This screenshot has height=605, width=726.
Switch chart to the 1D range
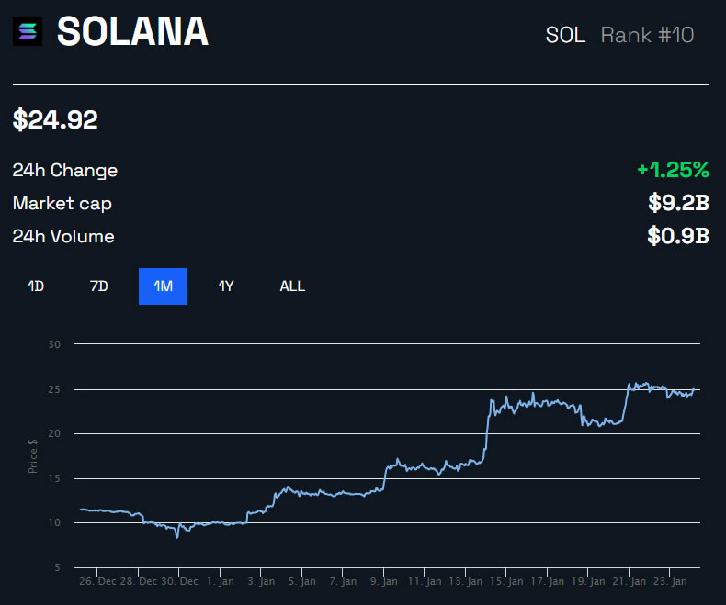(x=36, y=286)
